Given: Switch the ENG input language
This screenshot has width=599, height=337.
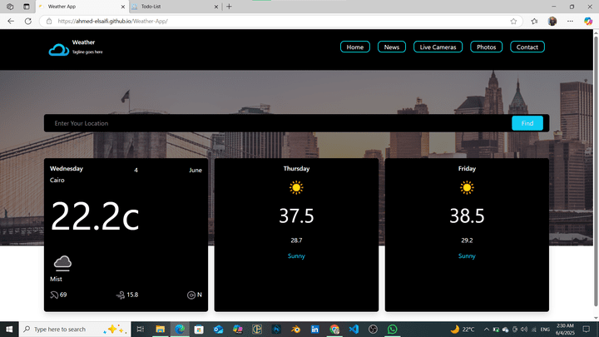Looking at the screenshot, I should 545,329.
